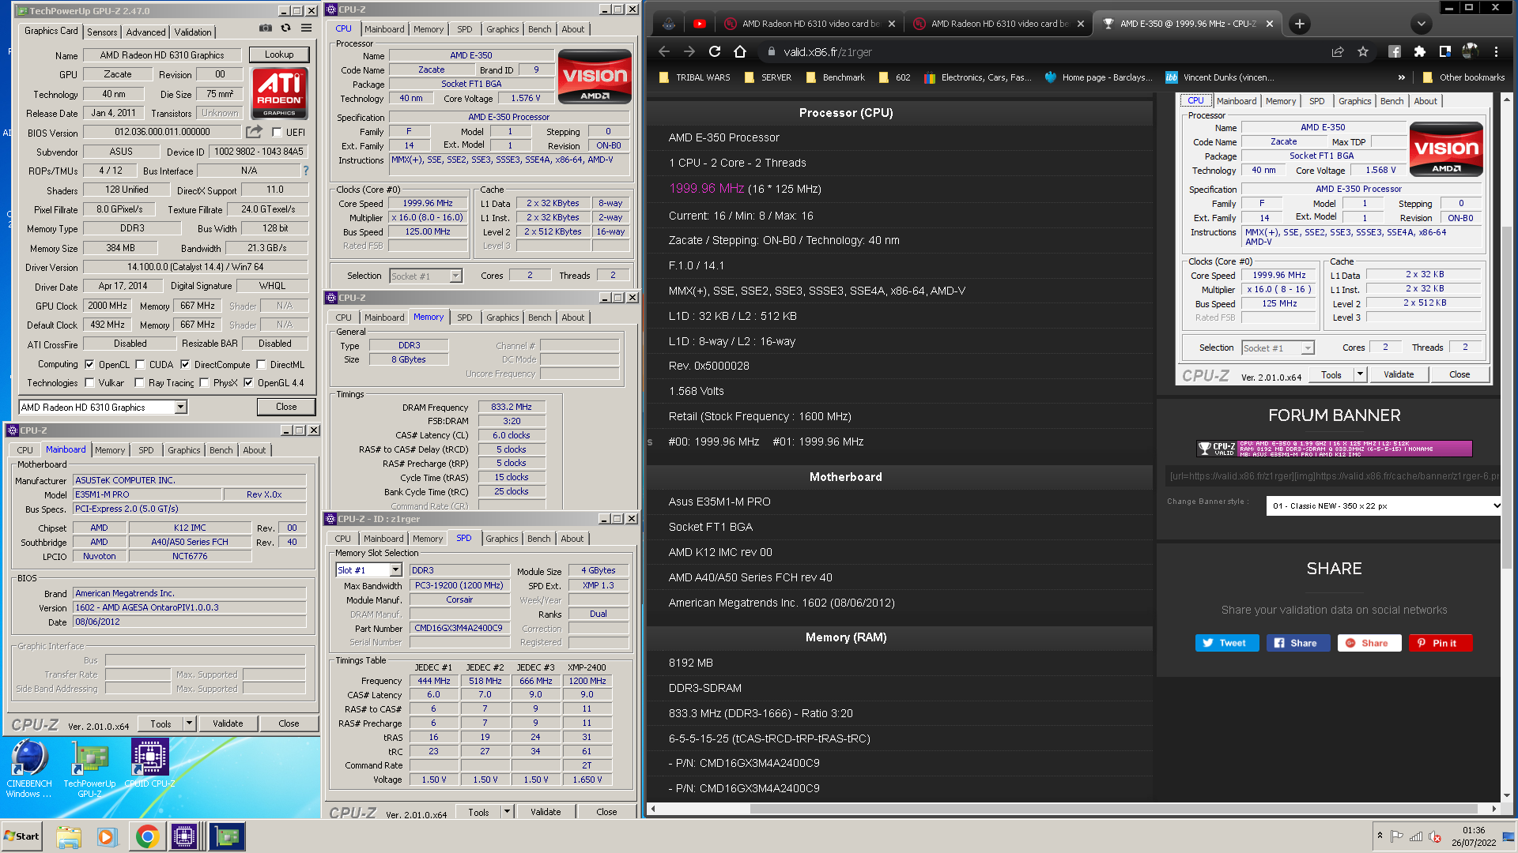The height and width of the screenshot is (853, 1518).
Task: Toggle the Ray Tracing checkbox
Action: point(139,383)
